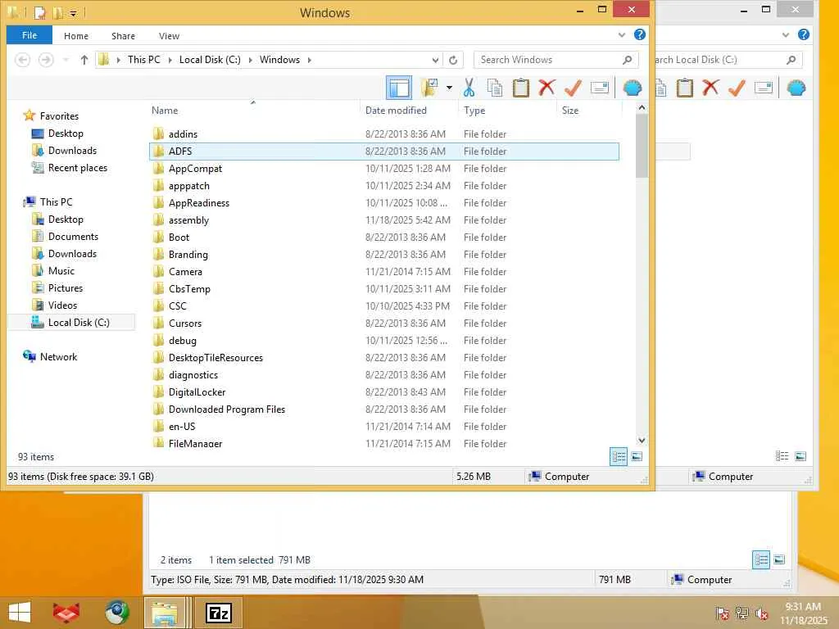The image size is (839, 629).
Task: Click the Cut scissors icon
Action: click(x=469, y=88)
